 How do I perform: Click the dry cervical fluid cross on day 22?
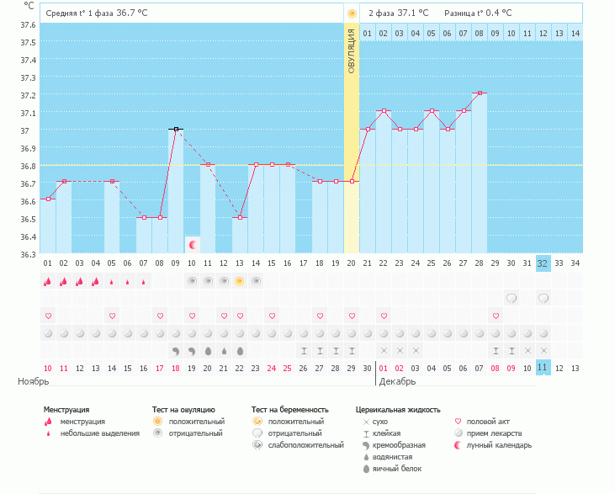384,350
